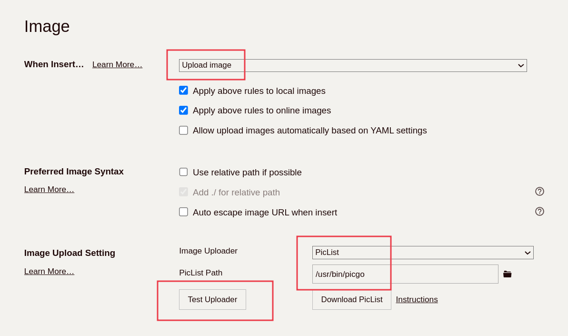Screen dimensions: 568x336
Task: Open Learn More under Preferred Image Syntax
Action: click(49, 190)
